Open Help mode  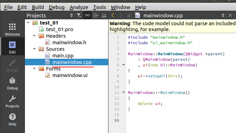(12, 120)
